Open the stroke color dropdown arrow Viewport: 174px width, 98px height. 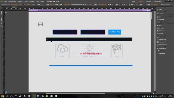pos(34,5)
